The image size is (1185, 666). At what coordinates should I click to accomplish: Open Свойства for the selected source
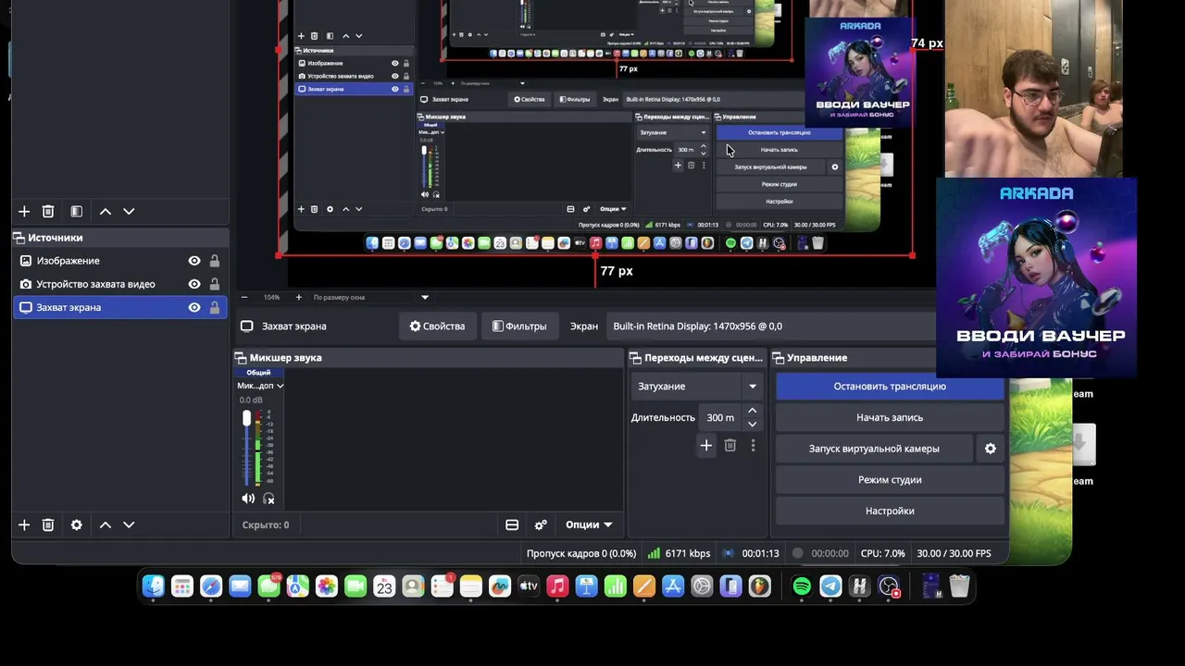(437, 326)
